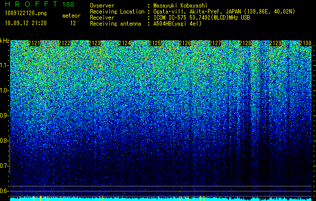The height and width of the screenshot is (201, 316).
Task: Click the Ovserver field label
Action: [102, 6]
